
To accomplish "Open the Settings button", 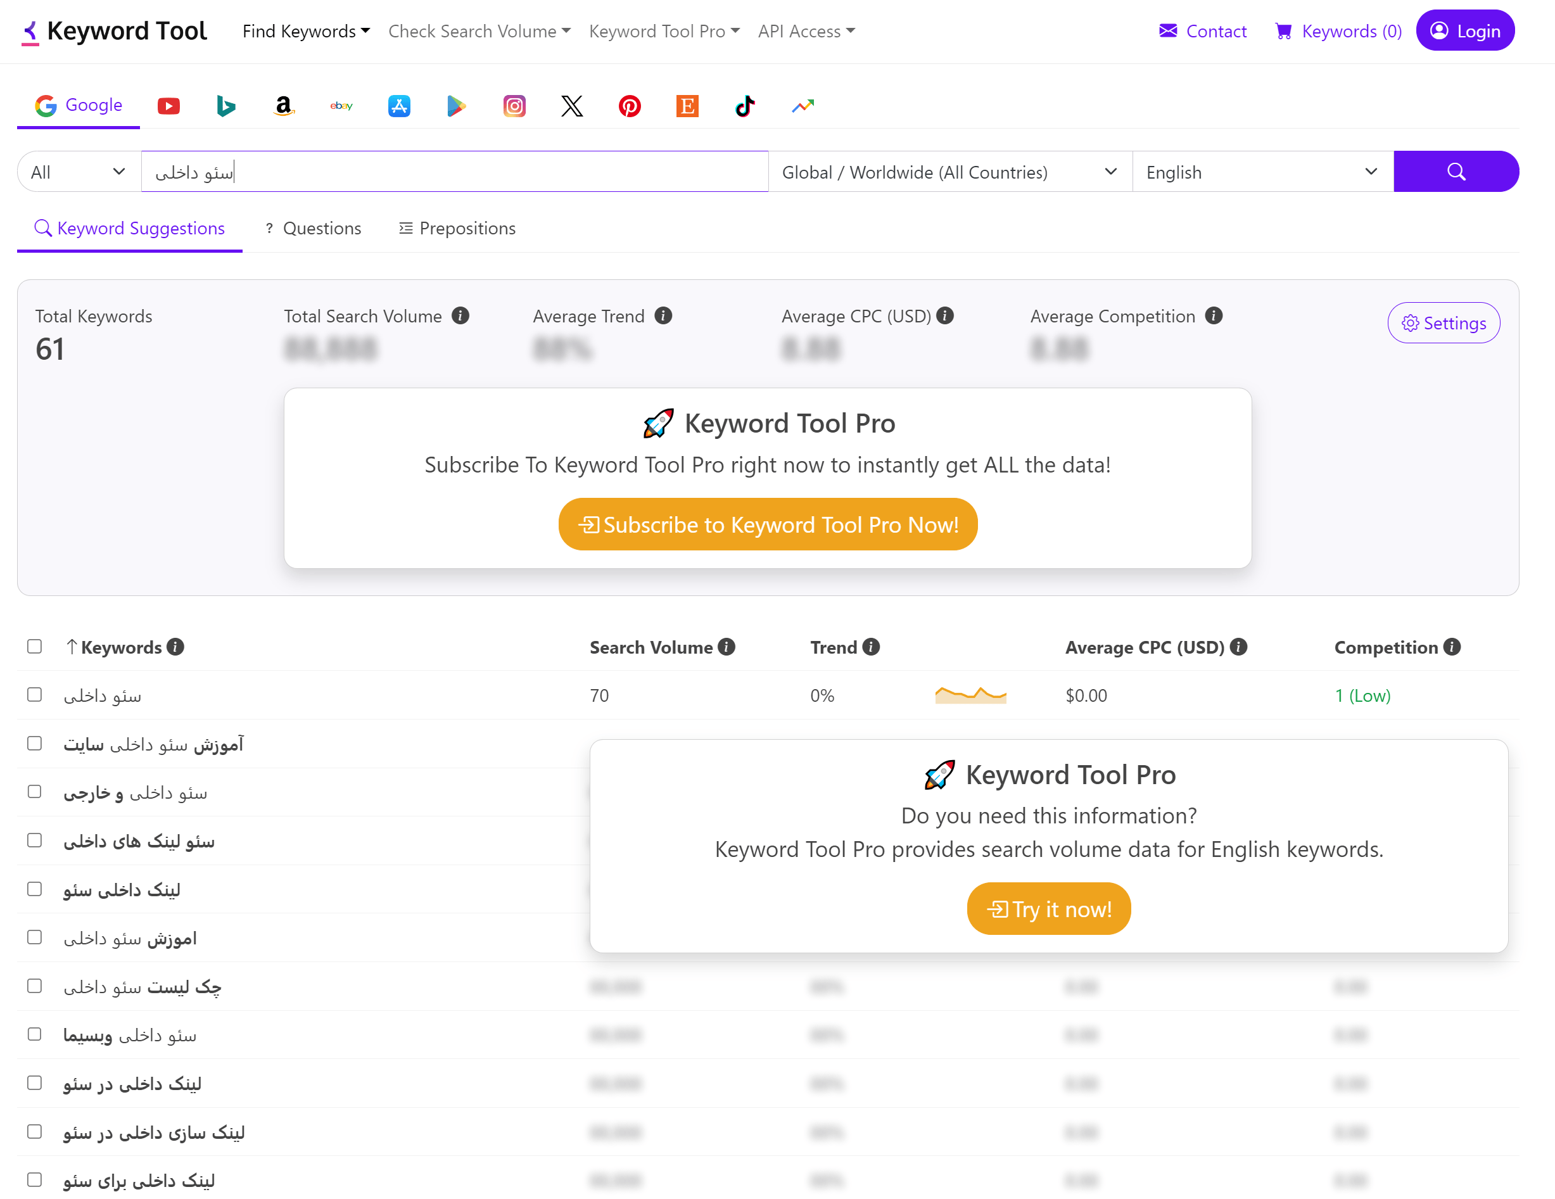I will click(x=1444, y=323).
